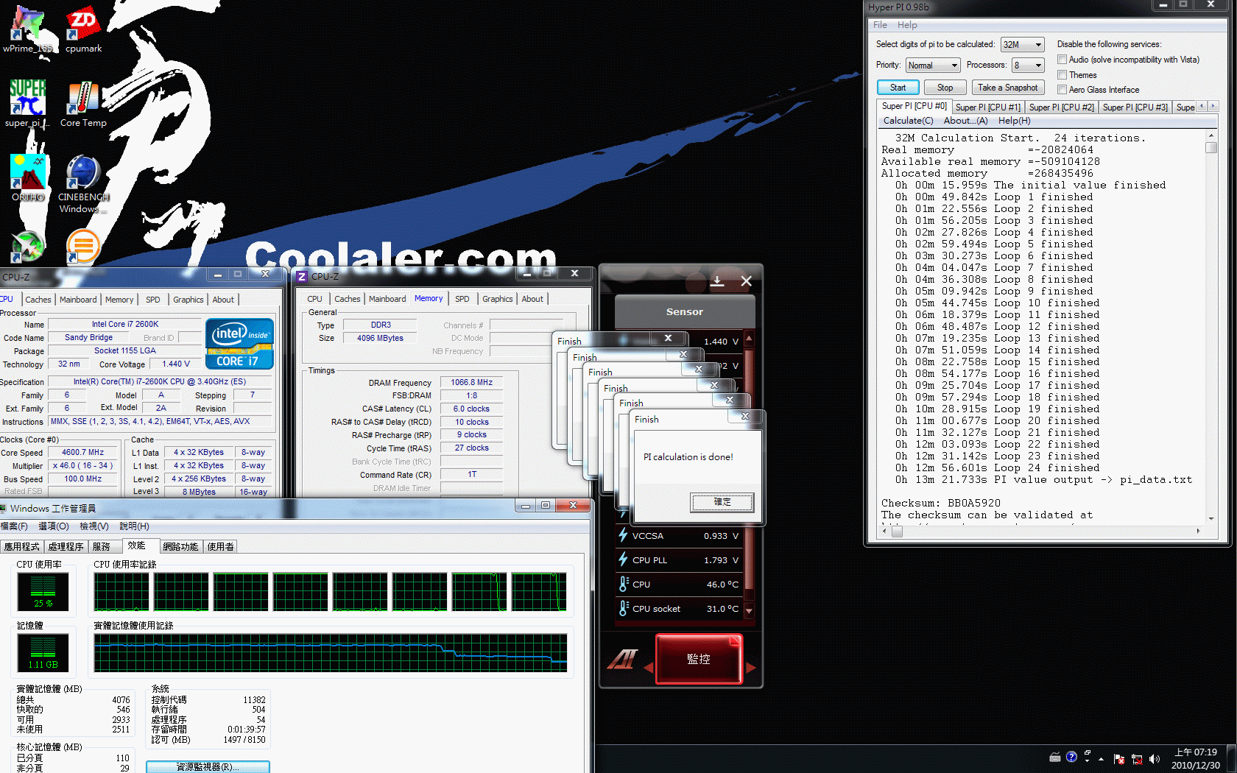Open the 檔案(F) menu in Task Manager

[14, 526]
